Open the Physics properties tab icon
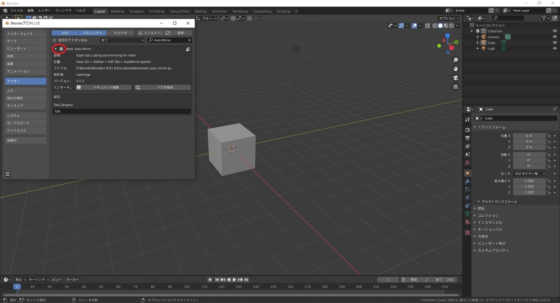The image size is (560, 303). click(x=467, y=198)
